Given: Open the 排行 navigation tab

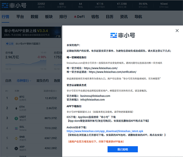Looking at the screenshot, I should click(x=63, y=17).
